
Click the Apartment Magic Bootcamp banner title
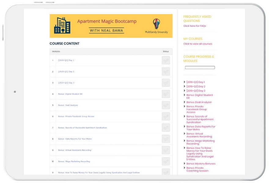pos(107,21)
